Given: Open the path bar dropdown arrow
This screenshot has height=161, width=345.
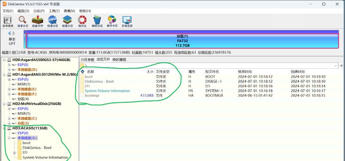Looking at the screenshot, I should (336, 66).
